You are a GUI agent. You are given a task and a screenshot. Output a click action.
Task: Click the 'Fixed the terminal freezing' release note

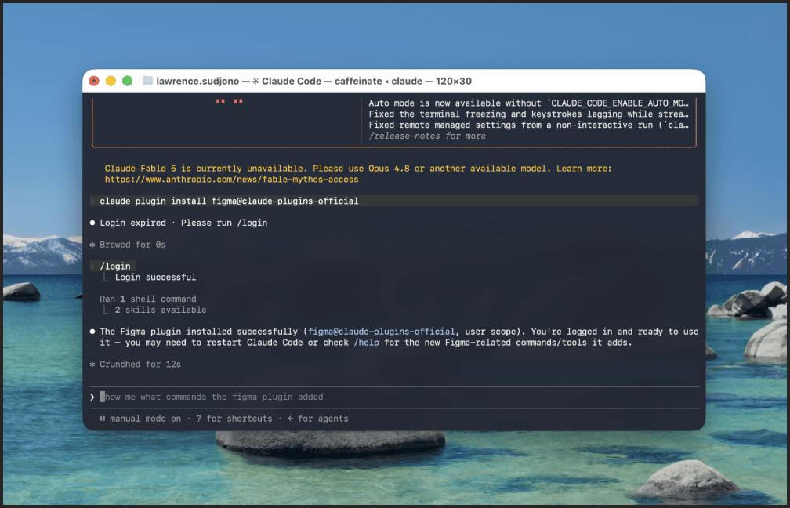(x=528, y=114)
